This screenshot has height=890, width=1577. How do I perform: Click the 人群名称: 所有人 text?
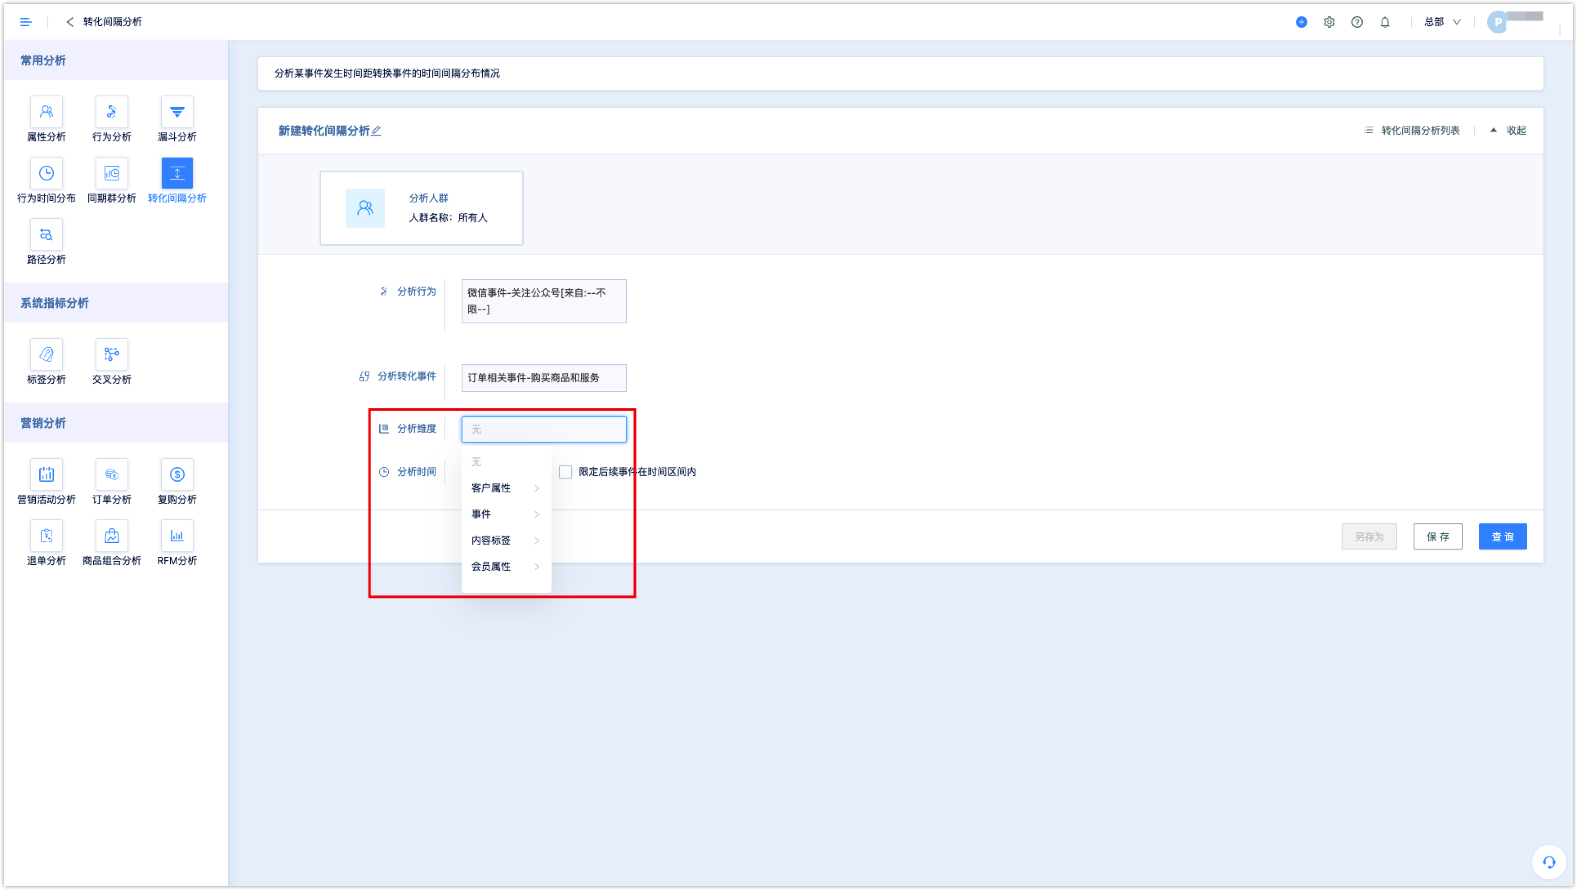(448, 218)
